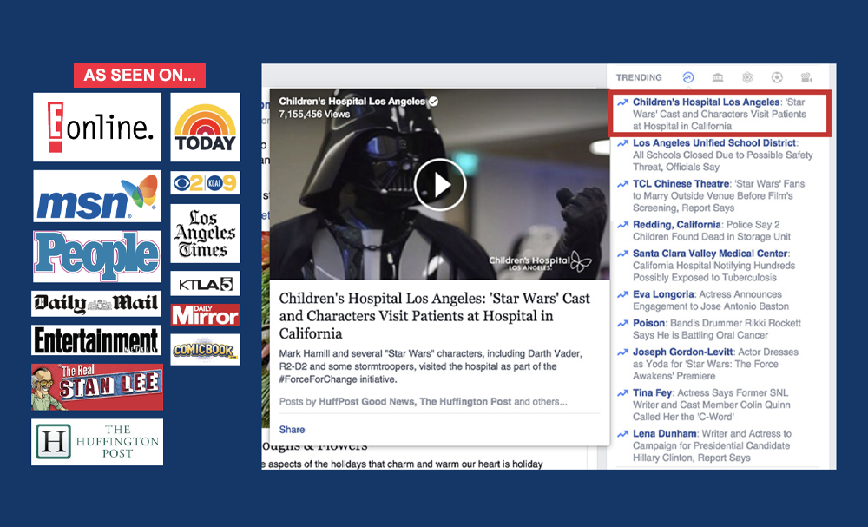Open the TCL Chinese Theatre trending story

pyautogui.click(x=674, y=184)
